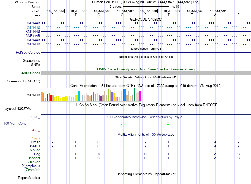
Task: Select the OMIM Genes track label
Action: 30,73
